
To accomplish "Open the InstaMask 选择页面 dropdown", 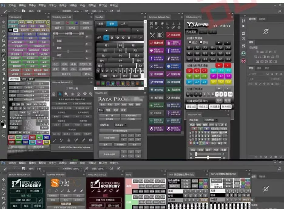I will [210, 120].
